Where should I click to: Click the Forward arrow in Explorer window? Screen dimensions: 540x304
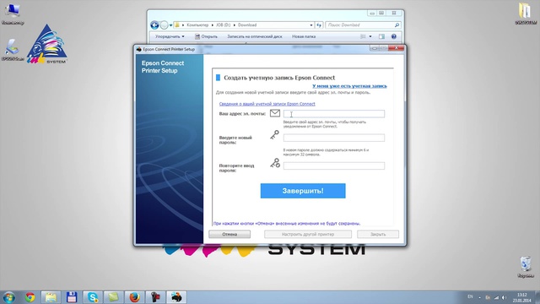click(165, 24)
